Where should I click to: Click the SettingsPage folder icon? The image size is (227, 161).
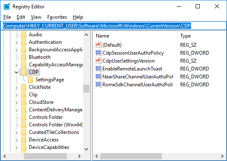pyautogui.click(x=30, y=80)
